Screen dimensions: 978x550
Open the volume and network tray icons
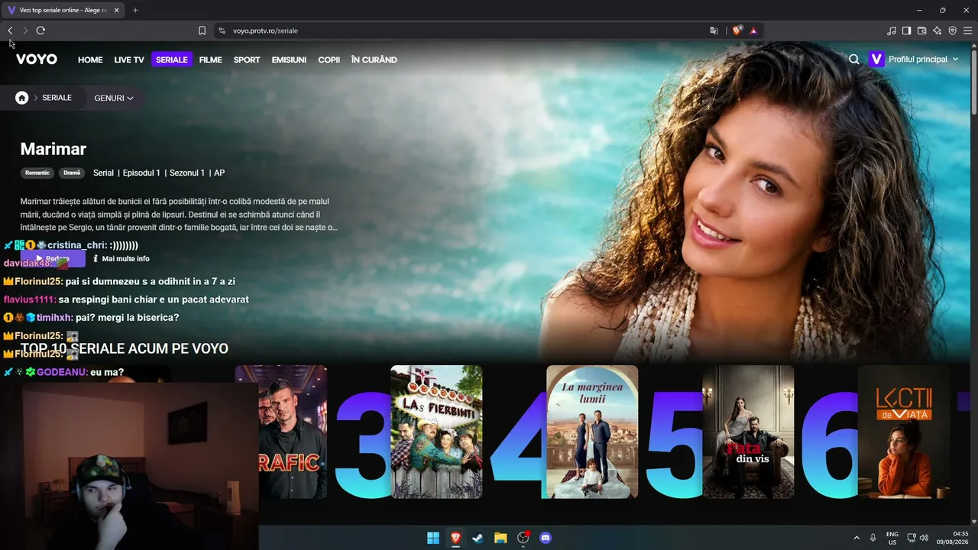(x=918, y=538)
